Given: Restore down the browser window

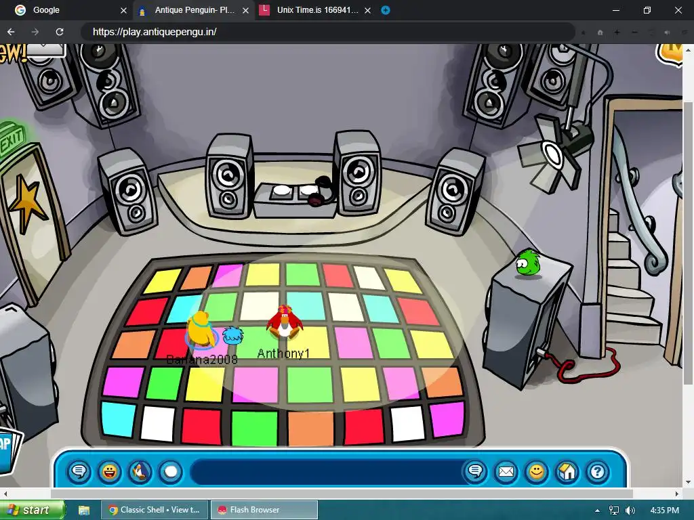Looking at the screenshot, I should pos(647,10).
